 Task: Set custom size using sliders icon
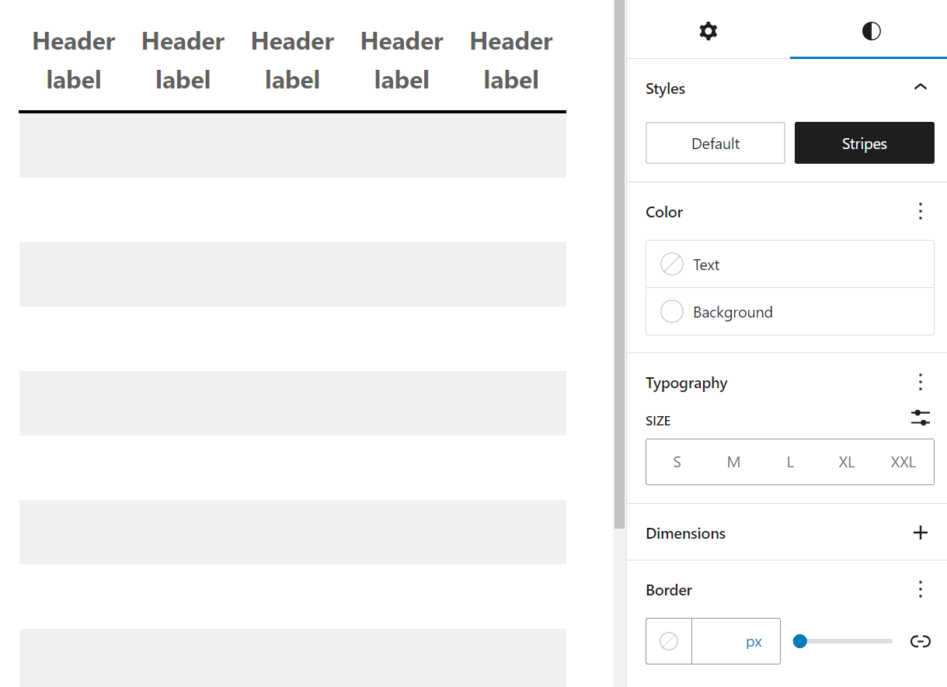[921, 418]
